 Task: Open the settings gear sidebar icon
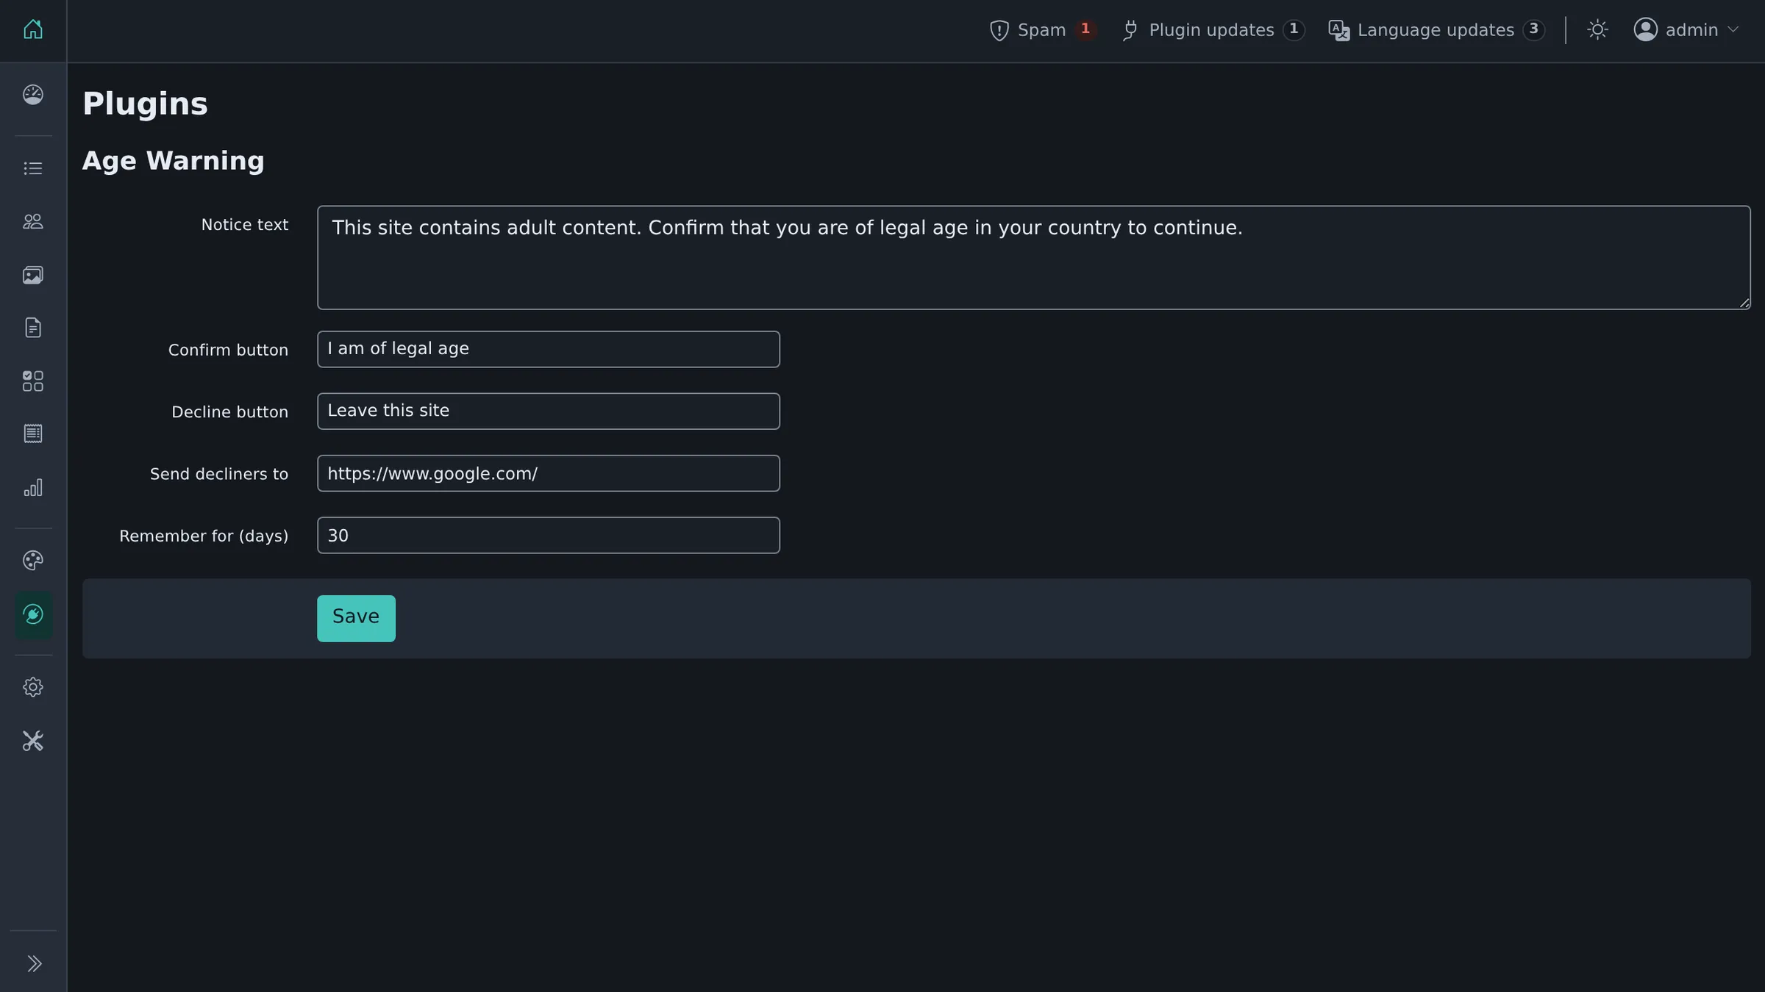33,687
